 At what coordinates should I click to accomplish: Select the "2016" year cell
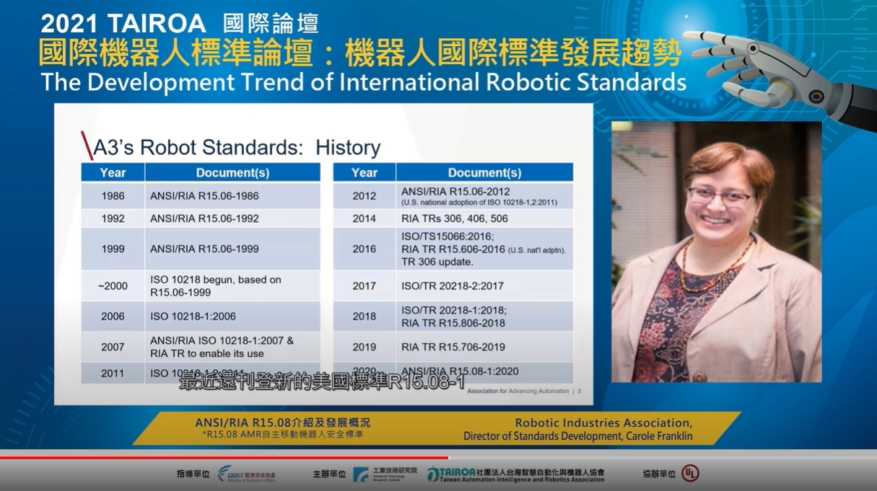[364, 249]
